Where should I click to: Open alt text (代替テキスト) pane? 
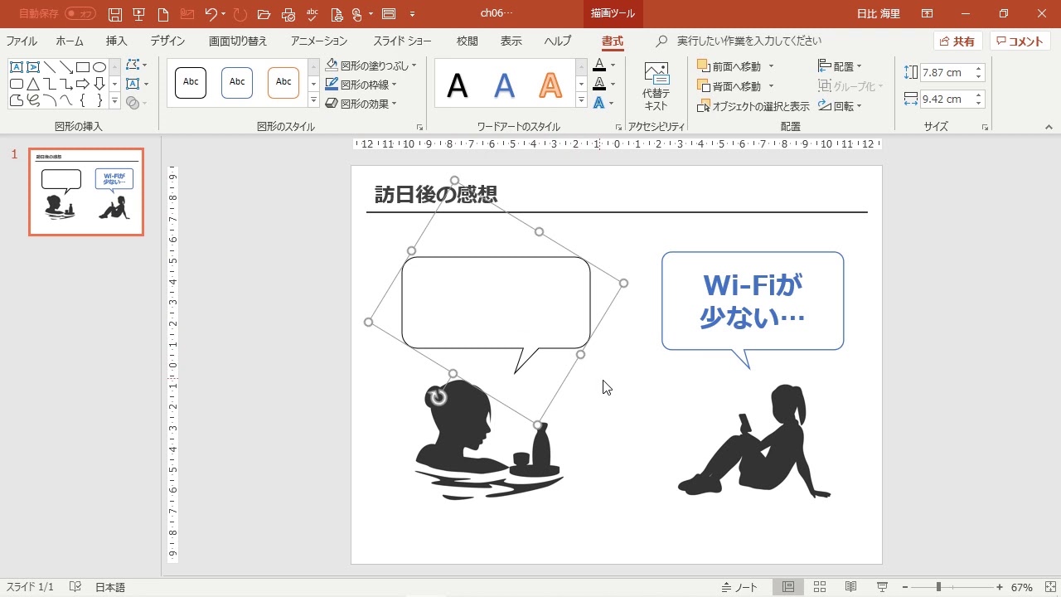[656, 86]
